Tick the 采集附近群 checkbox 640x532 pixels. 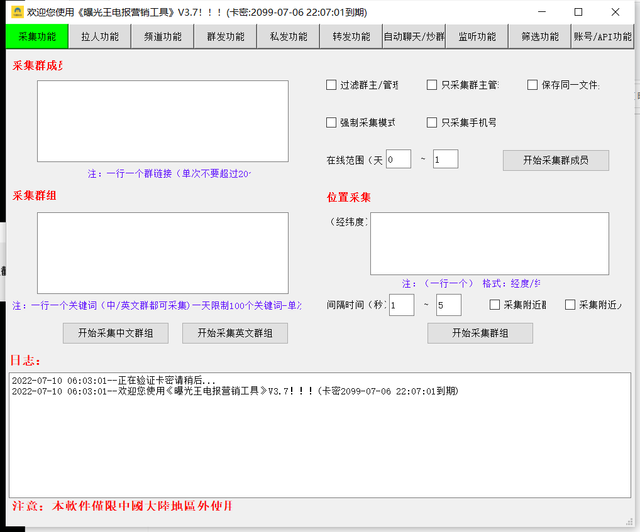pos(495,305)
